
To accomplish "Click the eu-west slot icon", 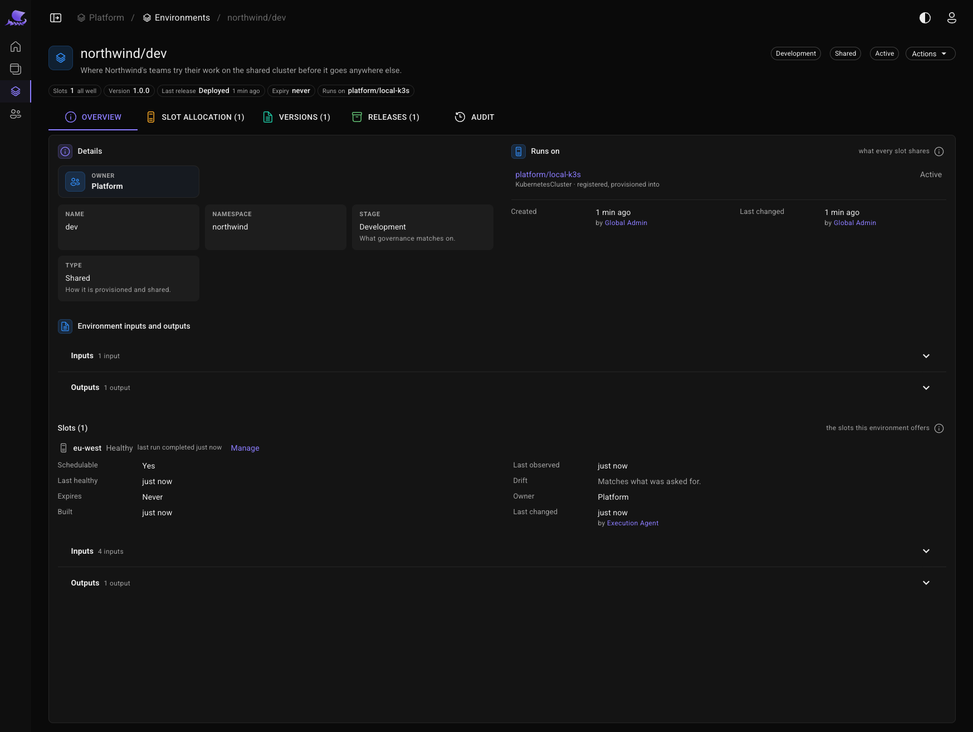I will [63, 448].
